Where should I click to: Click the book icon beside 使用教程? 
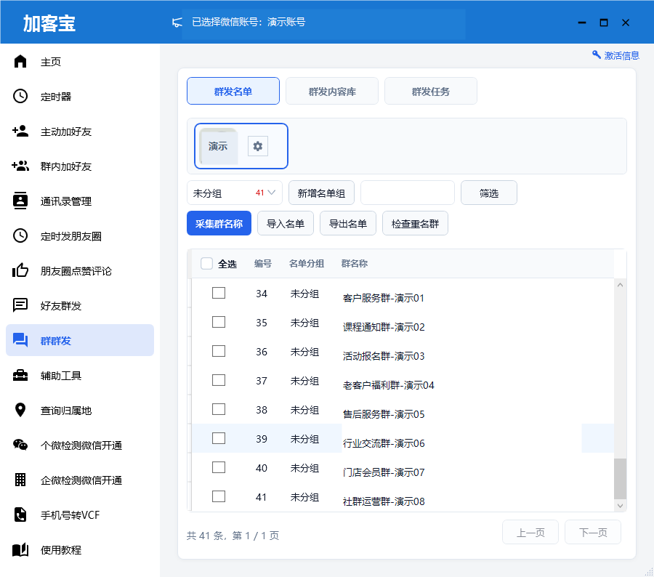20,550
